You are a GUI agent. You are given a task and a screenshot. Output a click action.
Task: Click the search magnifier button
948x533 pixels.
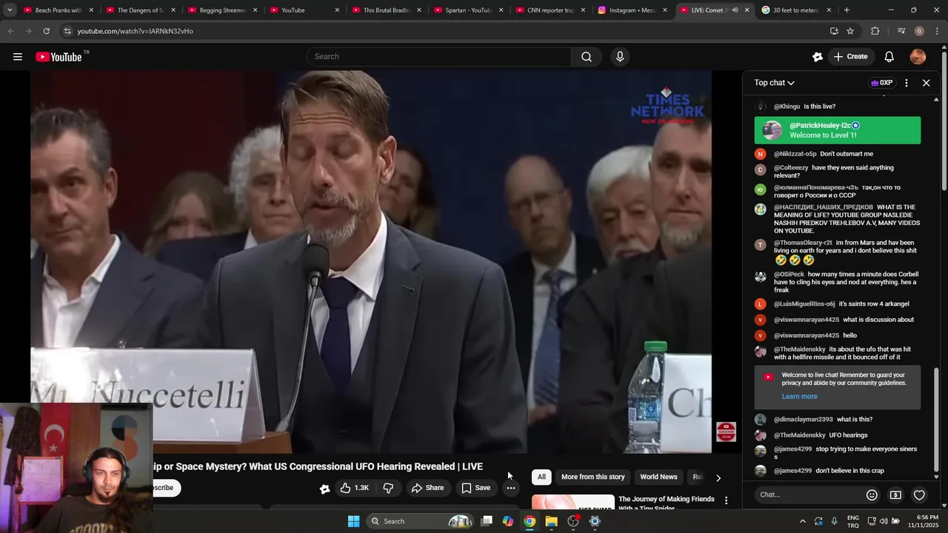(587, 57)
